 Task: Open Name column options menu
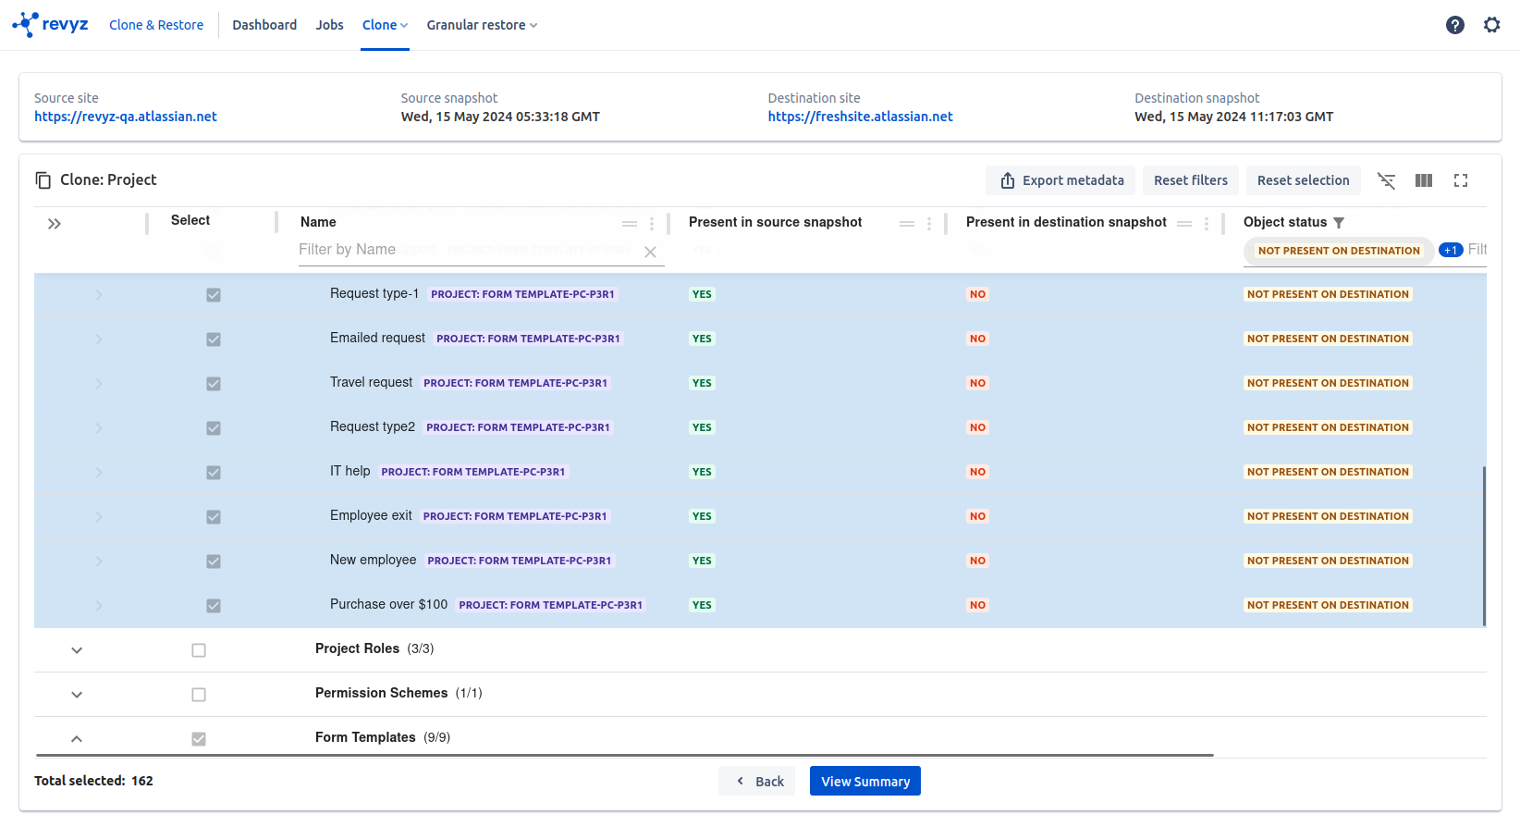[x=652, y=224]
